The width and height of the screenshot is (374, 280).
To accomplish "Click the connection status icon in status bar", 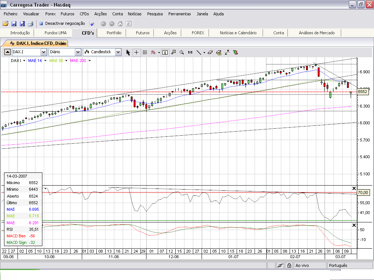I will (x=280, y=265).
